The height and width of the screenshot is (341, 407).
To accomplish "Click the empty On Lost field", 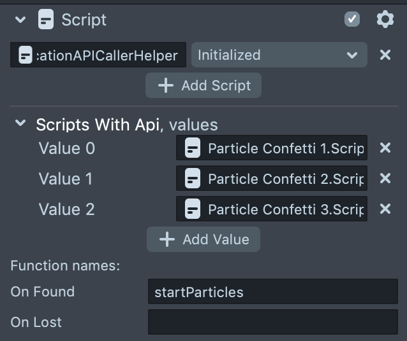I will 272,322.
